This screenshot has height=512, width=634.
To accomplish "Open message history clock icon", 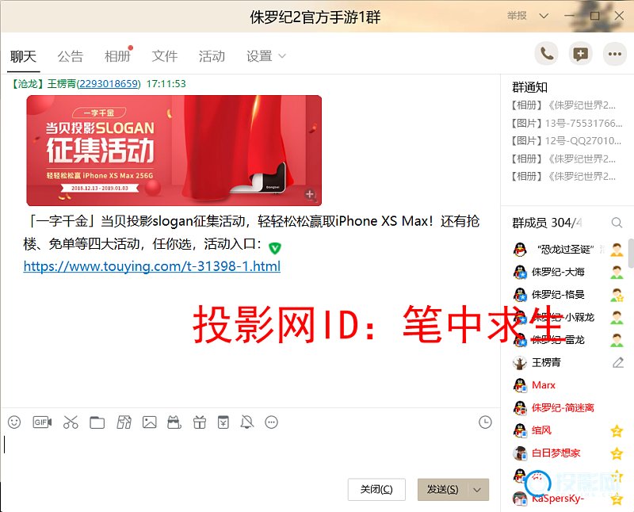I will pyautogui.click(x=485, y=422).
